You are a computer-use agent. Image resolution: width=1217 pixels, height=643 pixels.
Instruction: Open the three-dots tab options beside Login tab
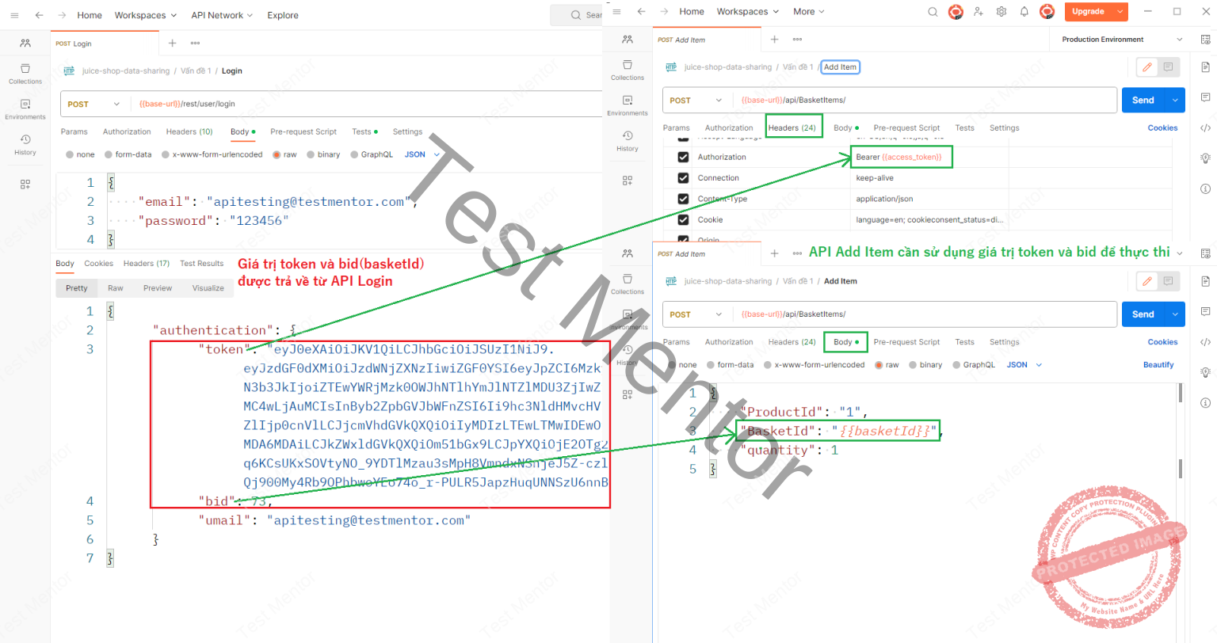click(195, 43)
